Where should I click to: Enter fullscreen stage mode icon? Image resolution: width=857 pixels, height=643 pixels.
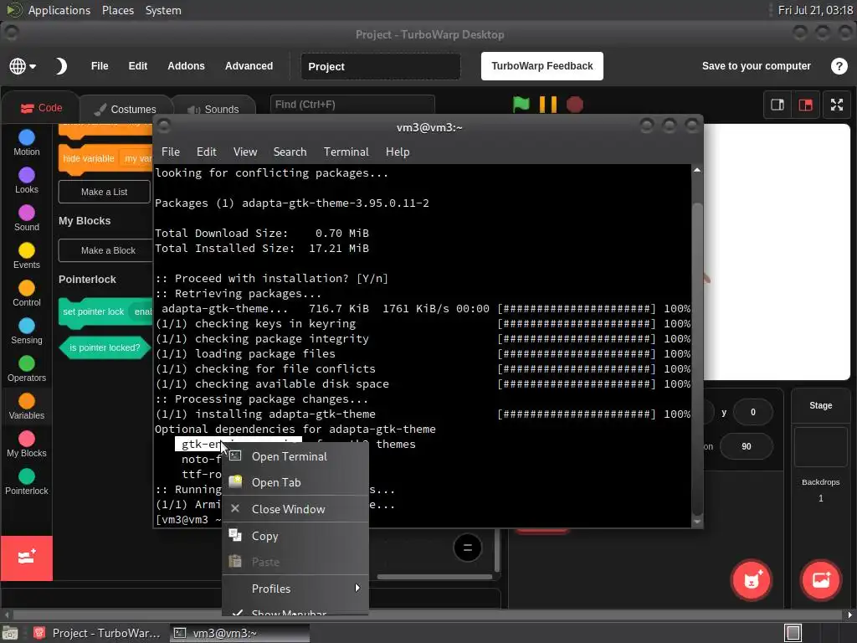coord(837,105)
